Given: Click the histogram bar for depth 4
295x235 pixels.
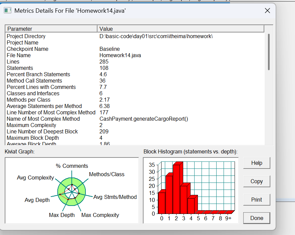Looking at the screenshot, I should tap(191, 205).
